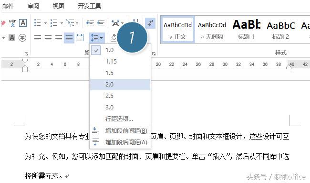Open the multilevel list dropdown arrow

77,23
